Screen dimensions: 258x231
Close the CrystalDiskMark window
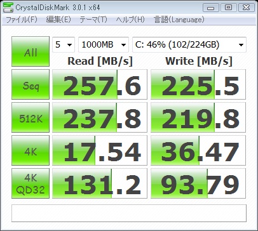(x=246, y=8)
